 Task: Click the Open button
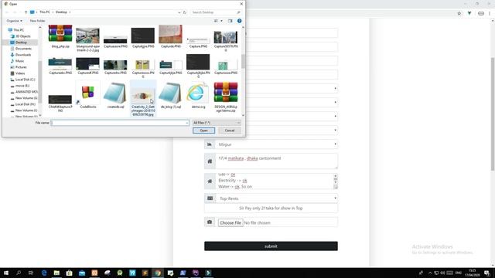coord(203,131)
